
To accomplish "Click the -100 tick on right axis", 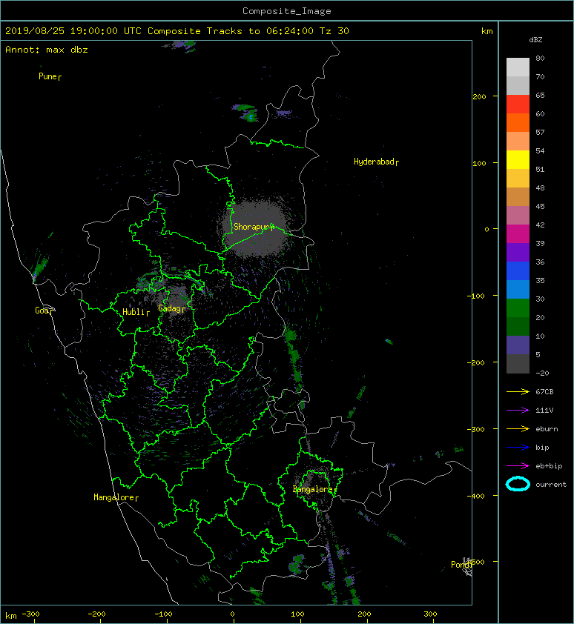I will tap(476, 296).
